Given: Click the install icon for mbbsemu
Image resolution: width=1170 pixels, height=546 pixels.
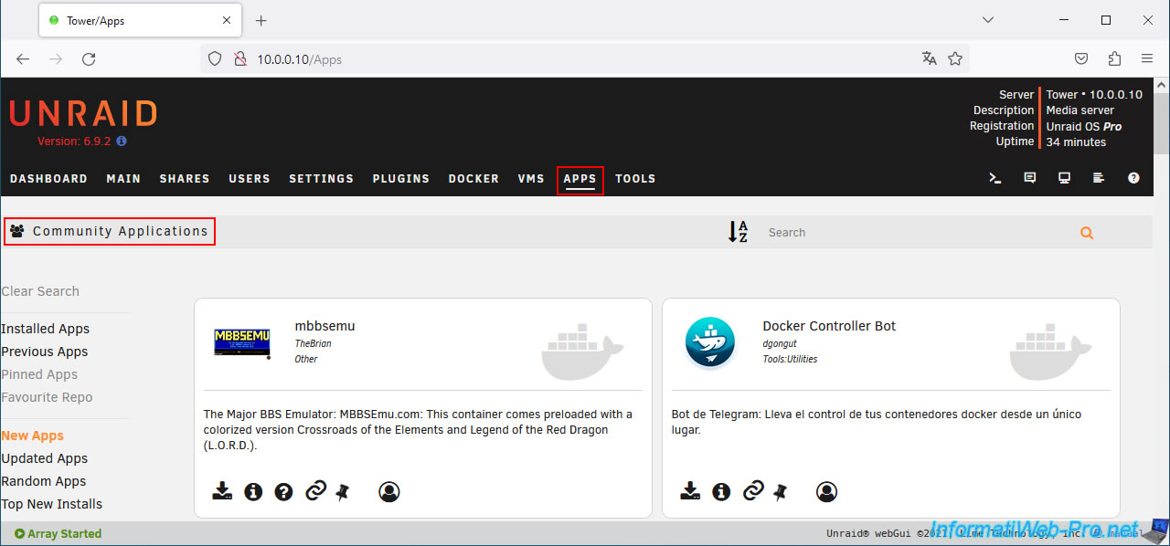Looking at the screenshot, I should click(222, 492).
